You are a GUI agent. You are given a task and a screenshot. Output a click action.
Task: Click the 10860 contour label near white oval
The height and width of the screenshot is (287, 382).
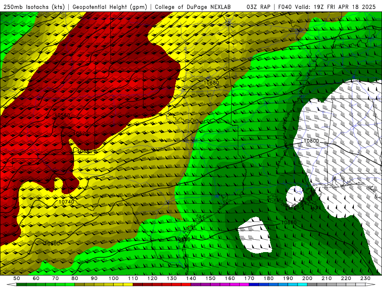point(289,222)
